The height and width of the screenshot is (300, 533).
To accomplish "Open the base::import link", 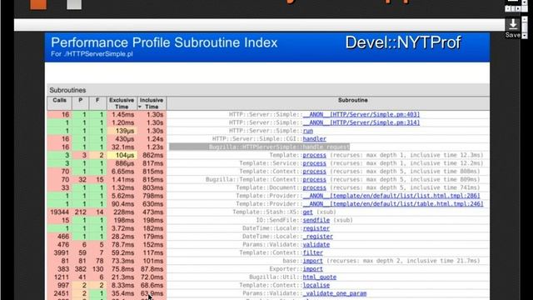I will (x=313, y=261).
